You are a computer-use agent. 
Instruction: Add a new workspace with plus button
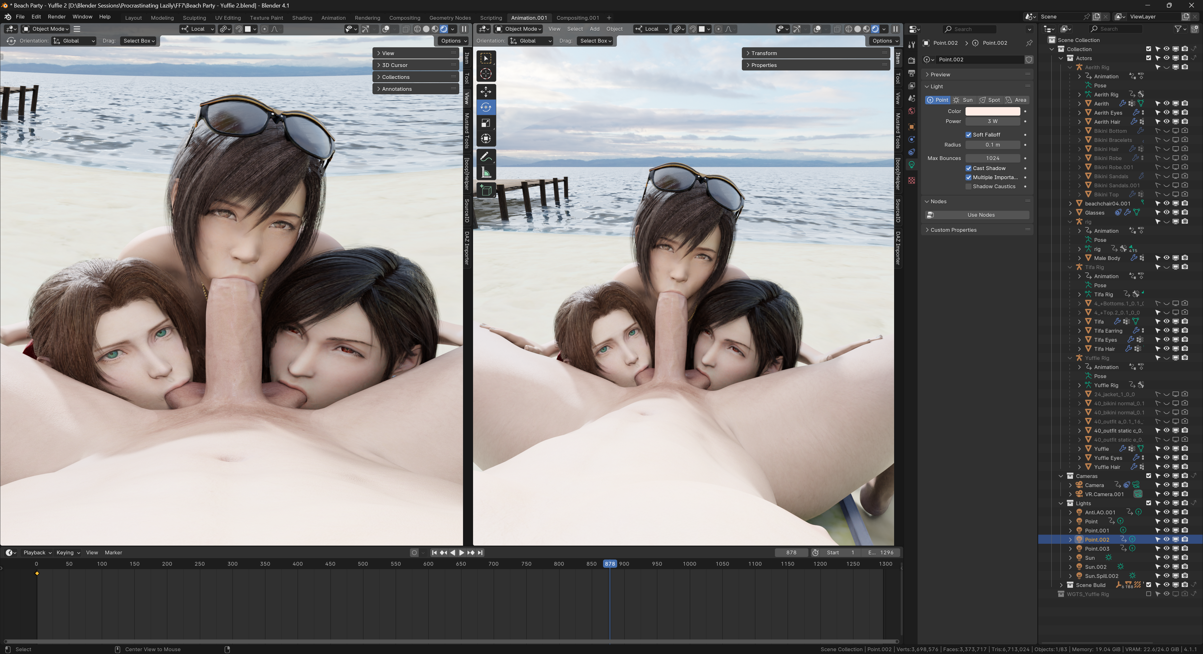[x=609, y=18]
